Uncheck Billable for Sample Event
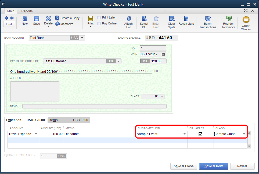 pos(200,134)
